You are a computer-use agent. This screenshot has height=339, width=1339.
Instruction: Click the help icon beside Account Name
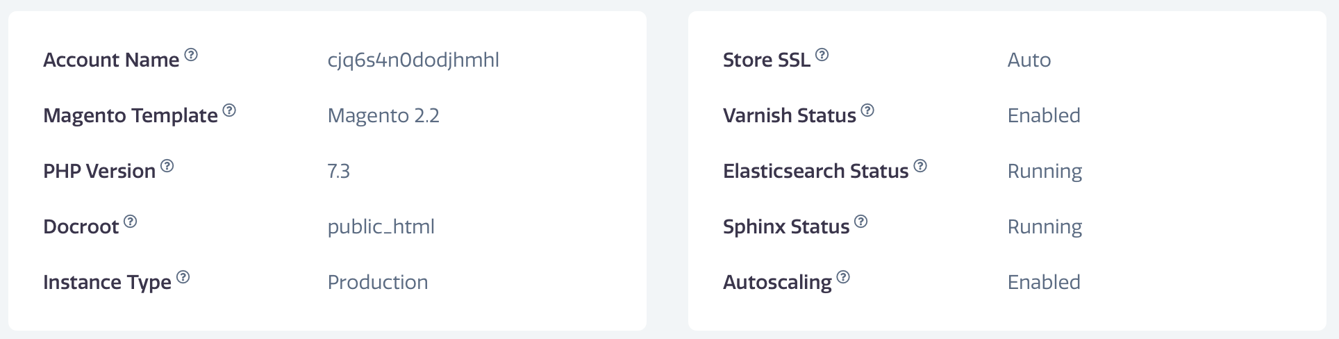[x=191, y=55]
